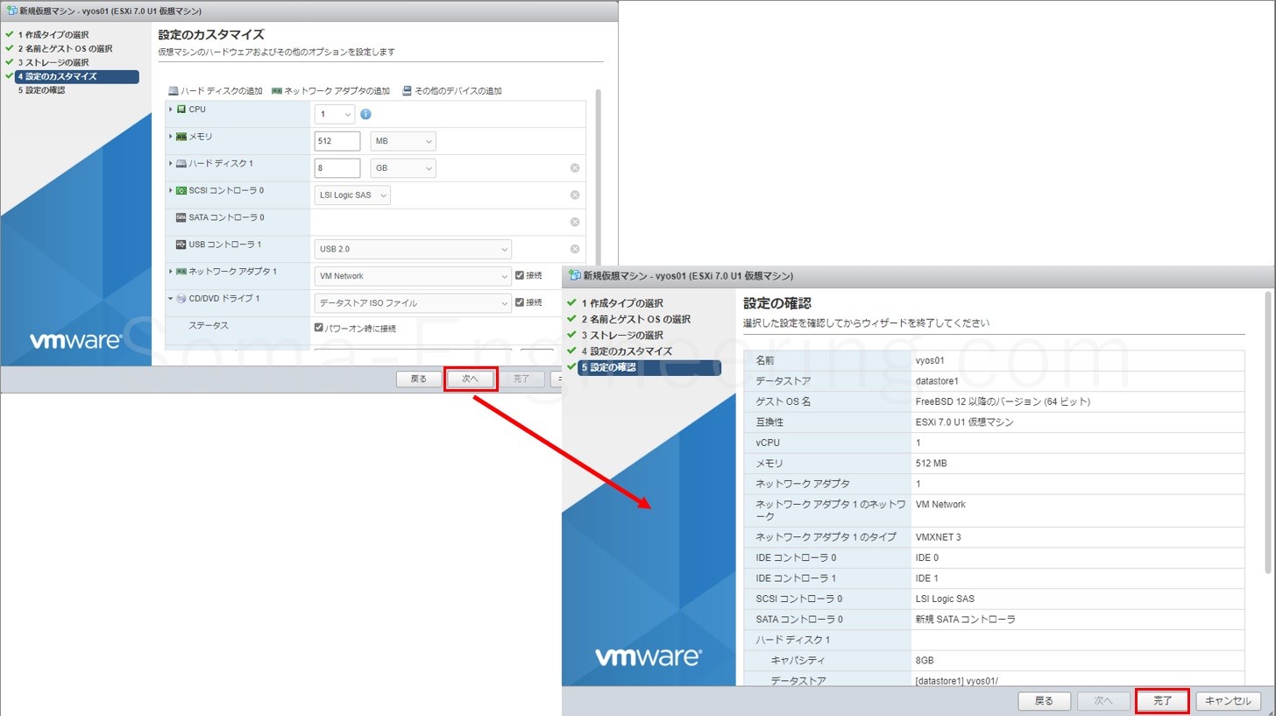Screen dimensions: 1276x716
Task: Go to step 2 in customize window
Action: tap(66, 49)
